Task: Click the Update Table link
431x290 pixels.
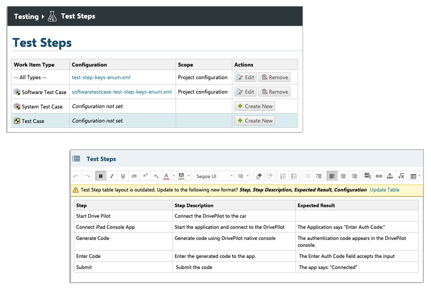Action: (384, 190)
